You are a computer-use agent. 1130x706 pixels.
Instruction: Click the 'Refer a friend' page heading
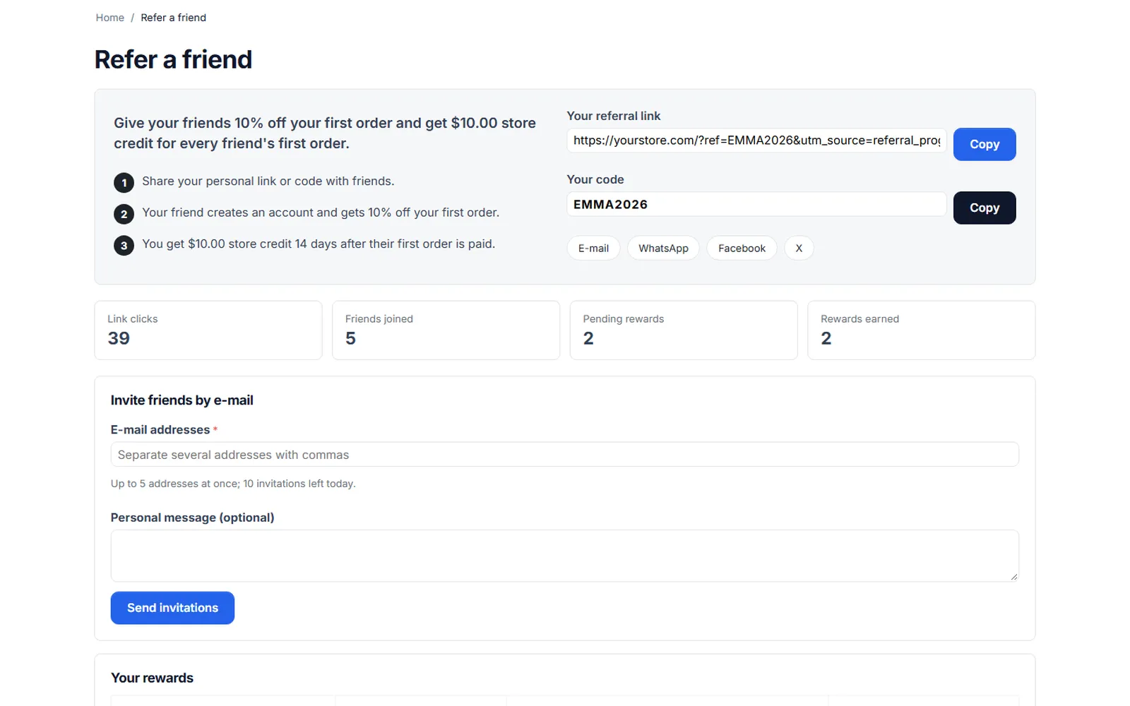coord(173,59)
